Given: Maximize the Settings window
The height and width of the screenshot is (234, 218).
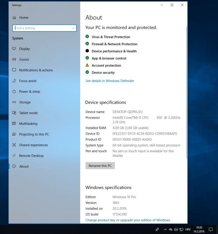Looking at the screenshot, I should (x=172, y=5).
